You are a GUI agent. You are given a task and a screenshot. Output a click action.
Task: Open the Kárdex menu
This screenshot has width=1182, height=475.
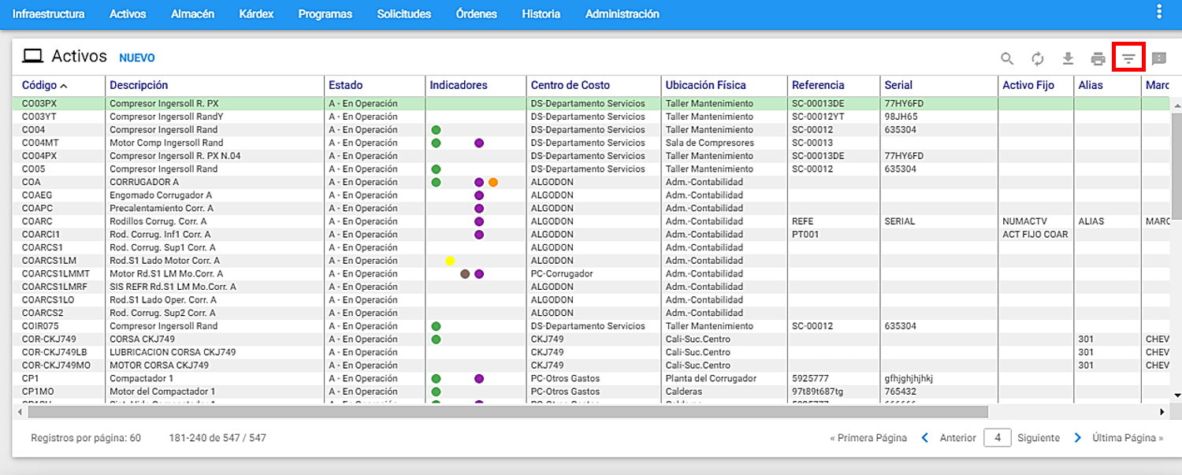click(x=256, y=14)
